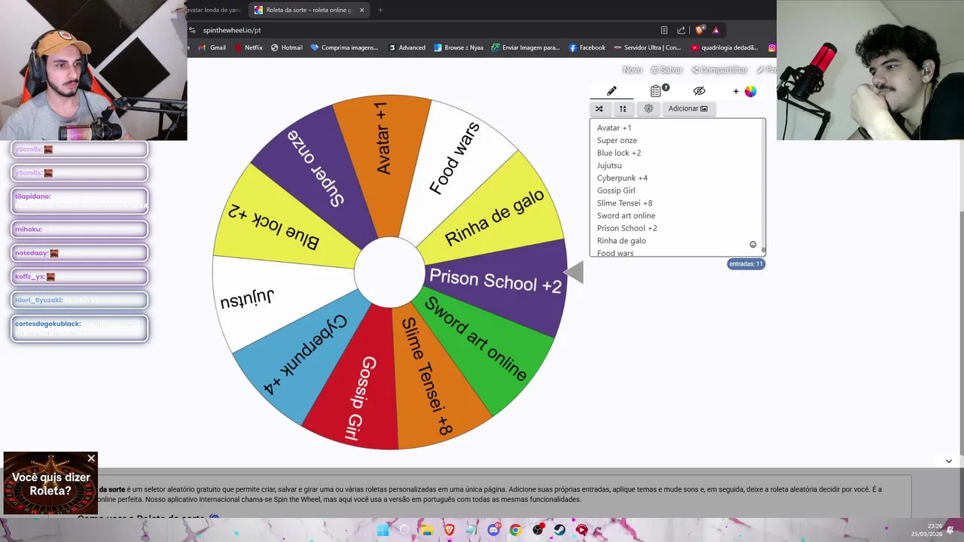Screen dimensions: 964x542
Task: Close the 'Roleta da sorte' browser tab
Action: tap(361, 10)
